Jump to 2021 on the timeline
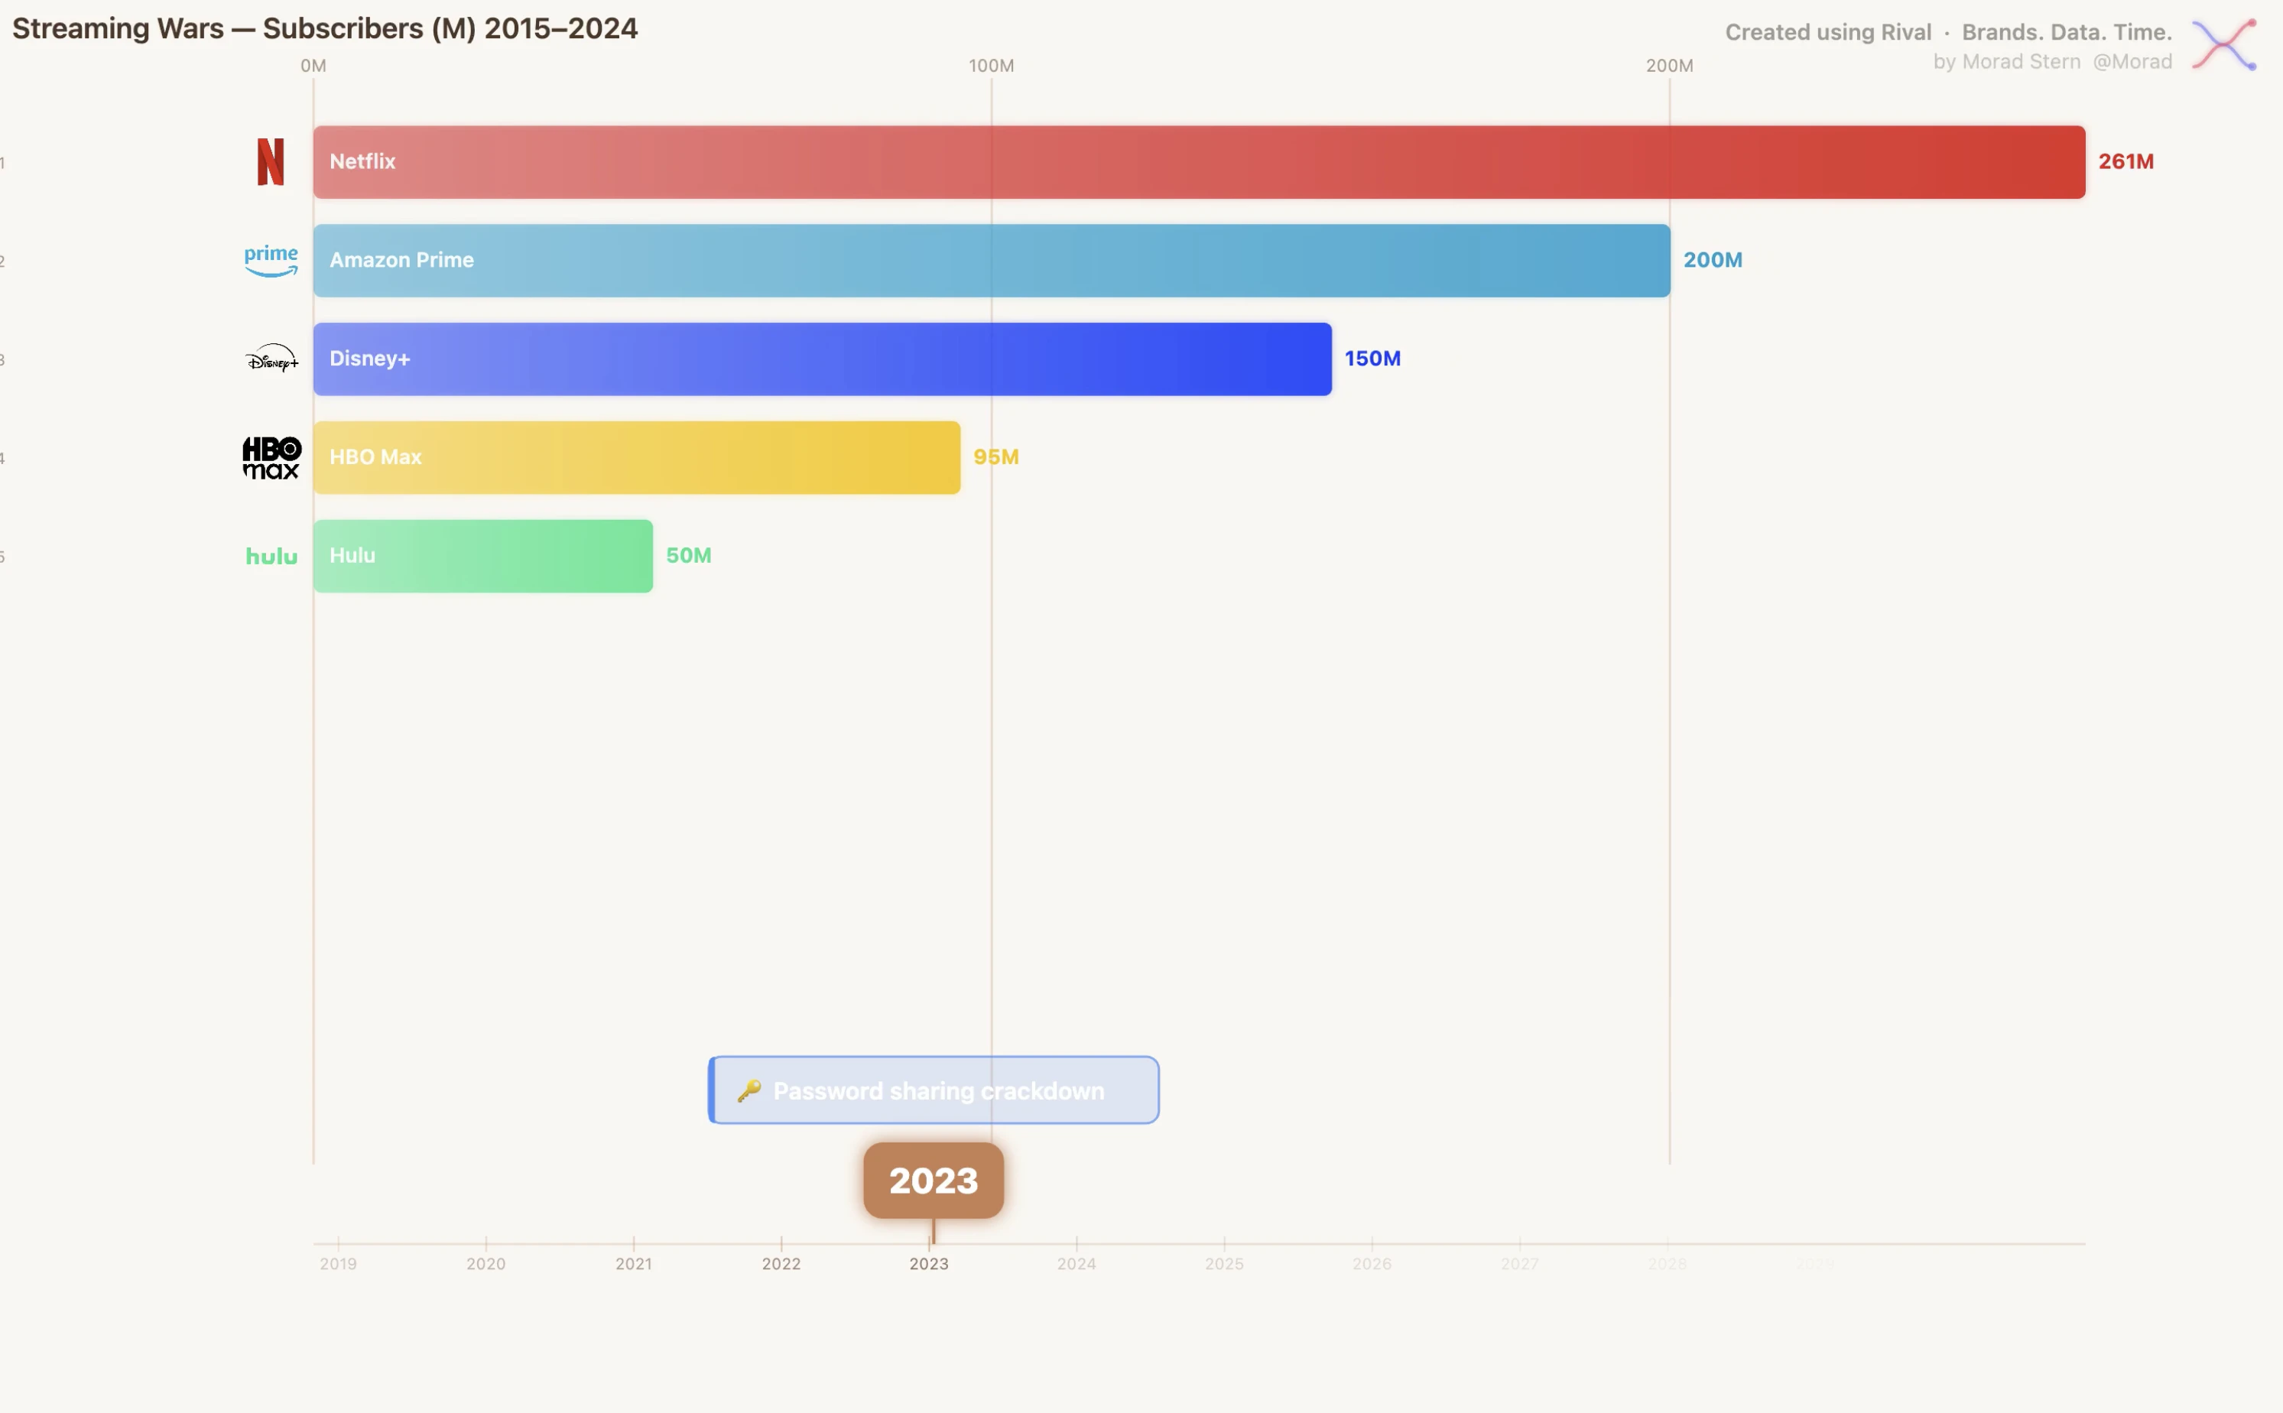 [634, 1263]
